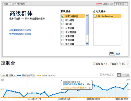Uncheck the Mobile Devices custom segment
The image size is (131, 101).
point(95,16)
